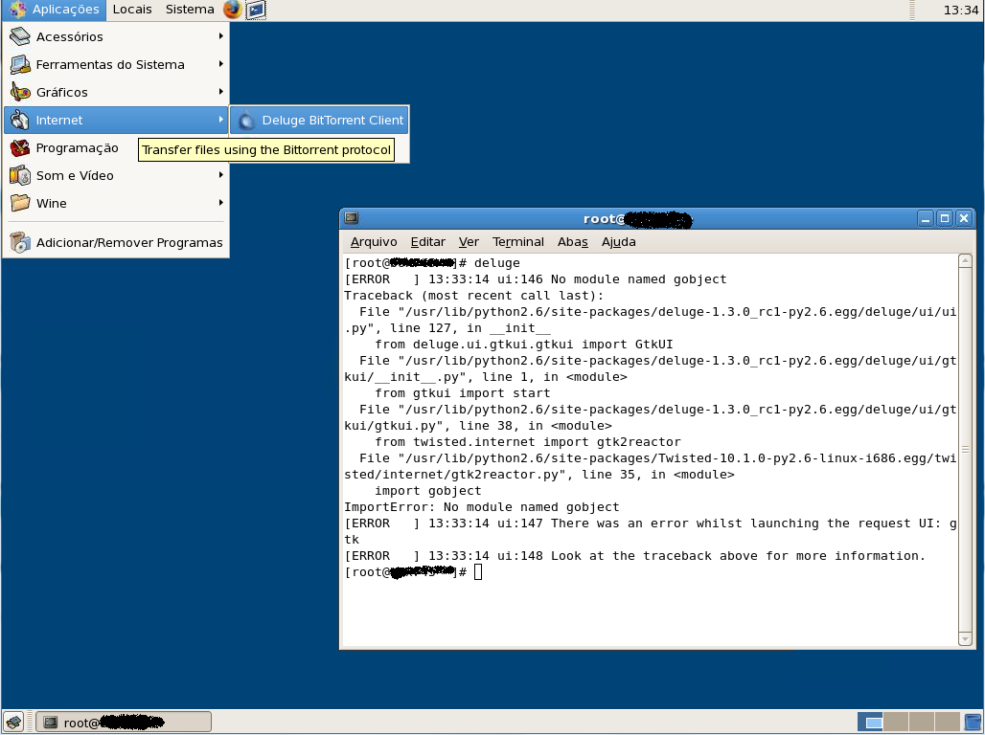This screenshot has height=735, width=985.
Task: Switch to the fourth workspace
Action: 948,722
